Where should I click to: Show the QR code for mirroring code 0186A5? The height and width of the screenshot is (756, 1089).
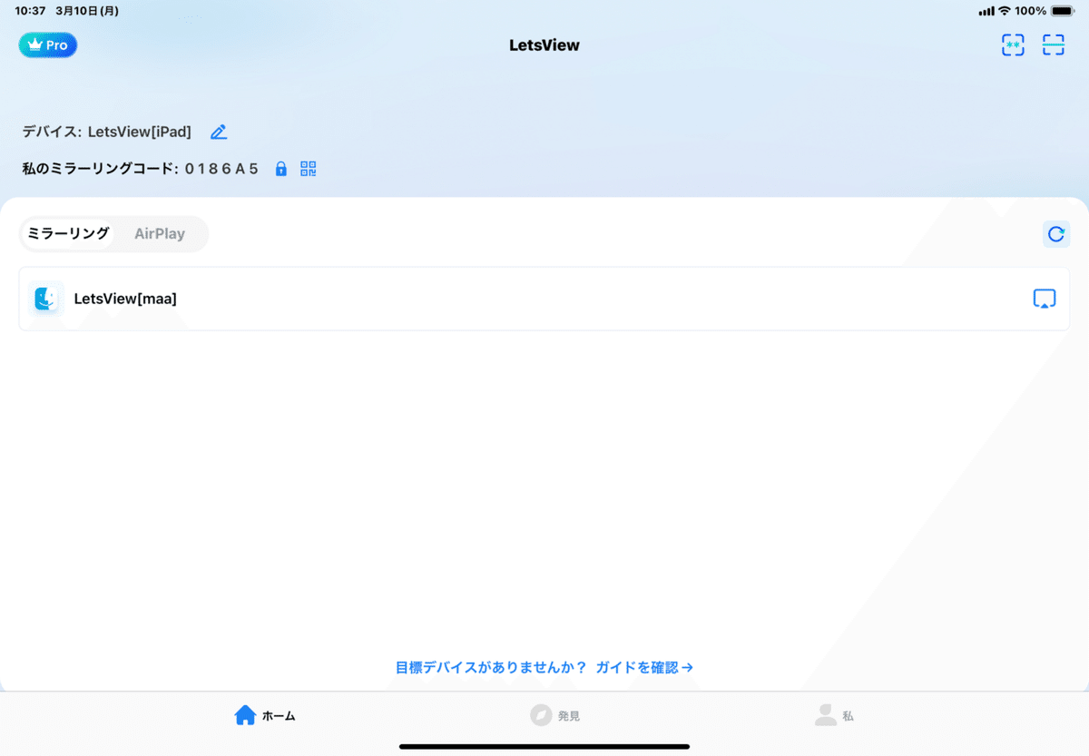[308, 168]
